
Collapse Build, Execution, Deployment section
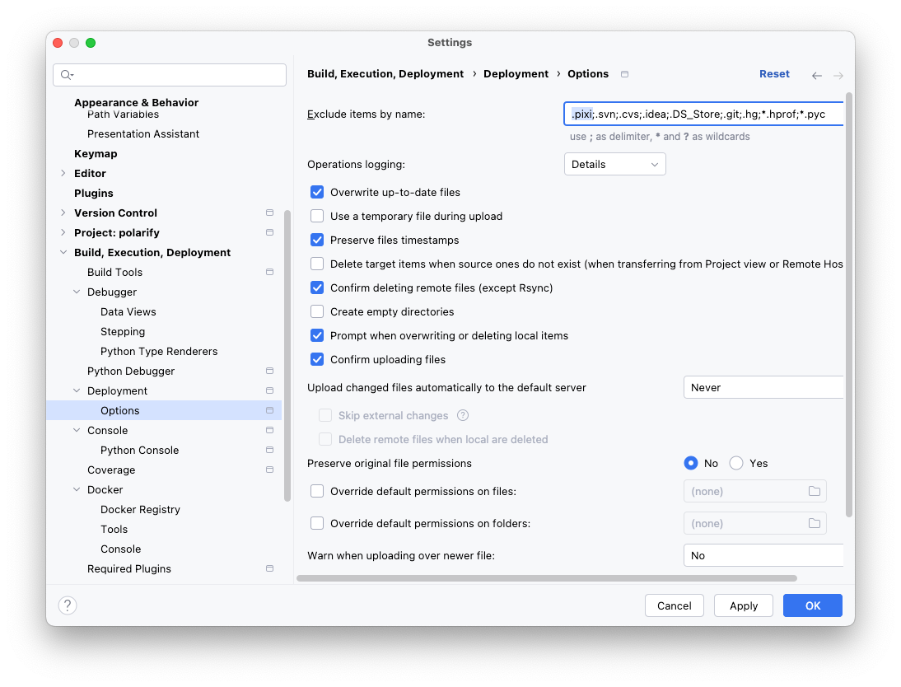tap(63, 252)
